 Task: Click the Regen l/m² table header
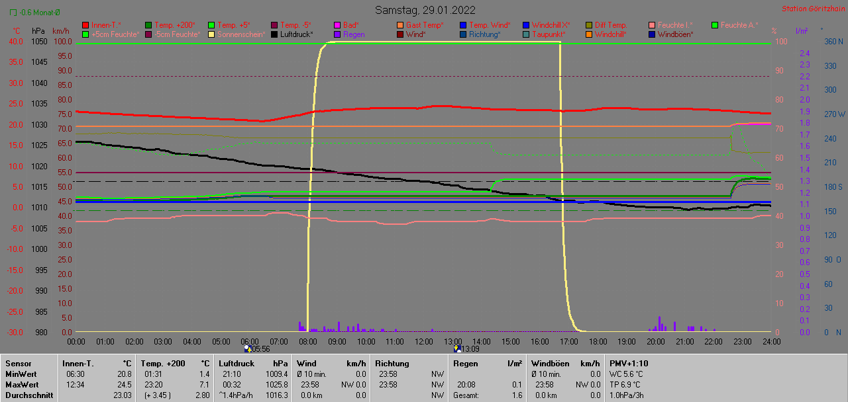pos(488,363)
